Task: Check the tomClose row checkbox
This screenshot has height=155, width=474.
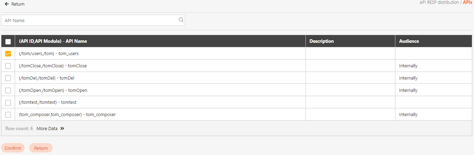Action: (x=8, y=66)
